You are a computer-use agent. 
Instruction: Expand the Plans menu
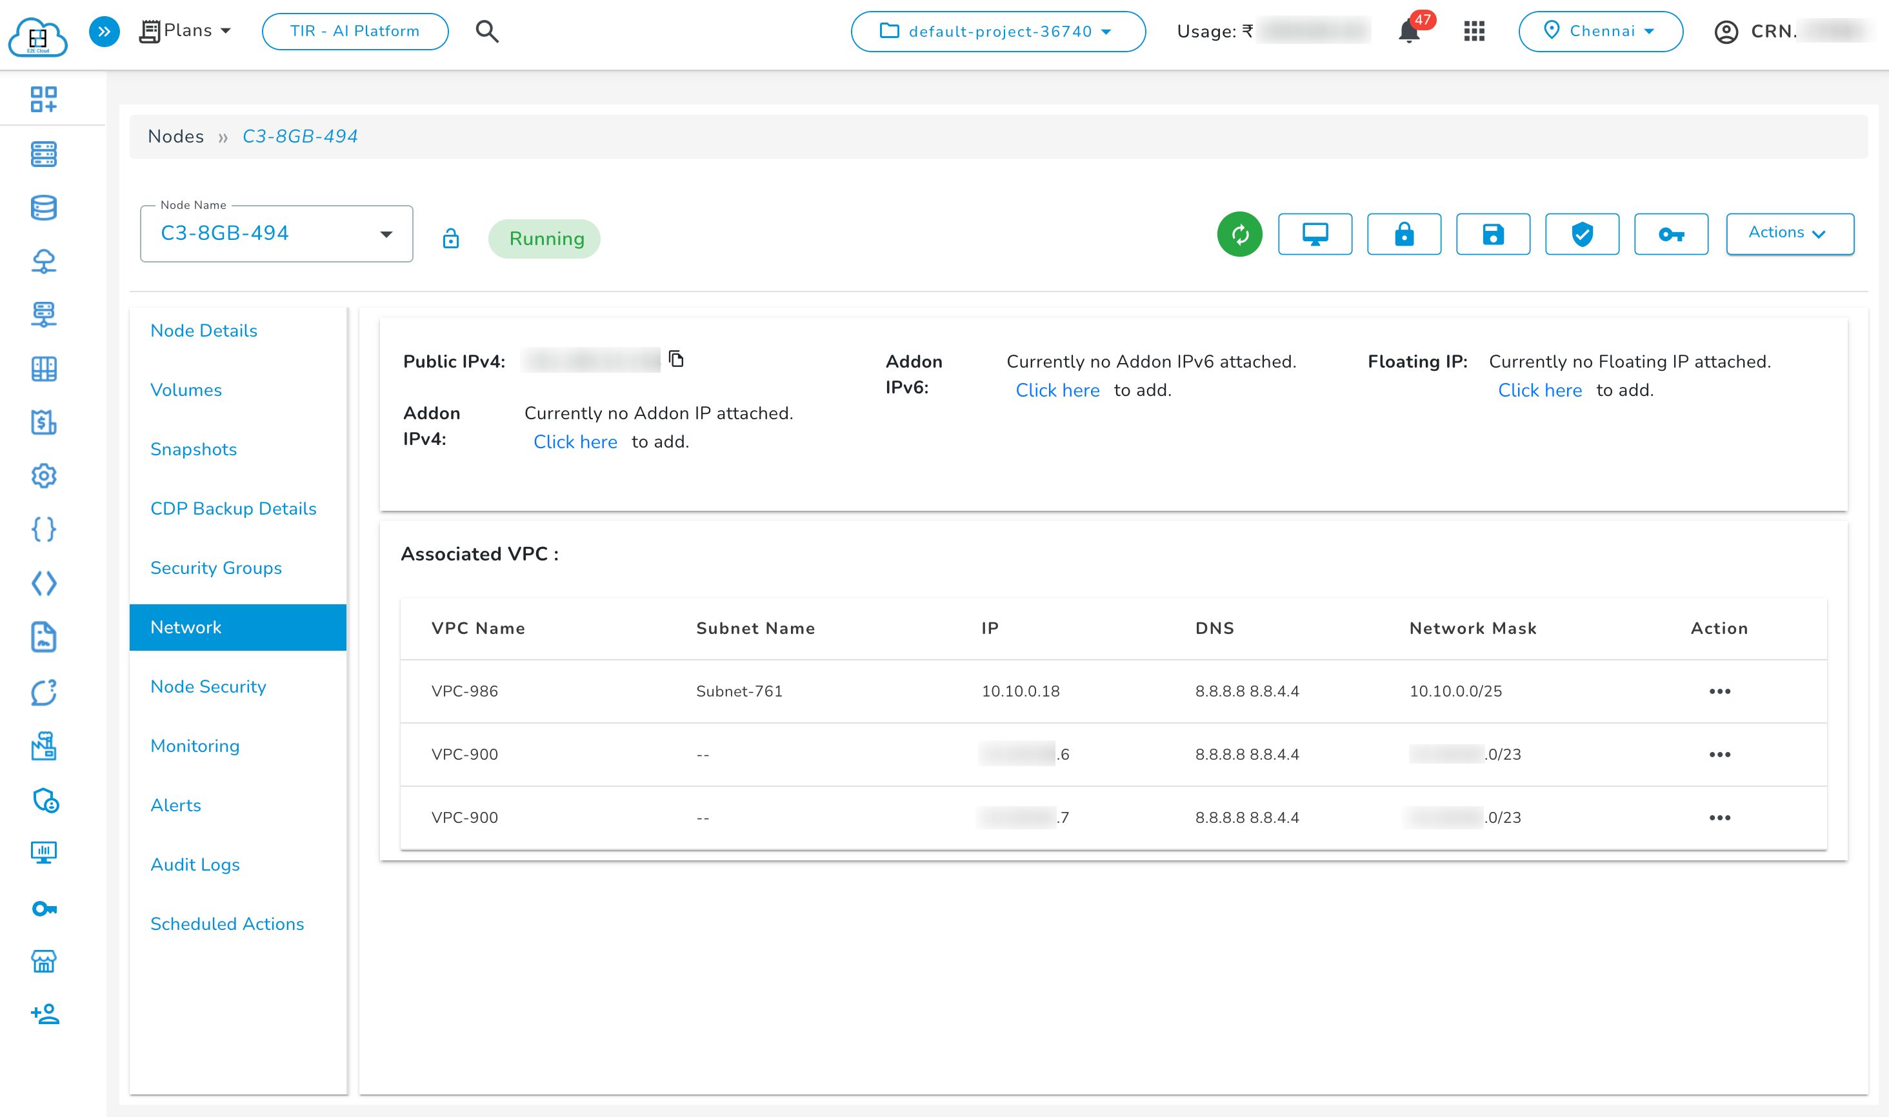(185, 31)
